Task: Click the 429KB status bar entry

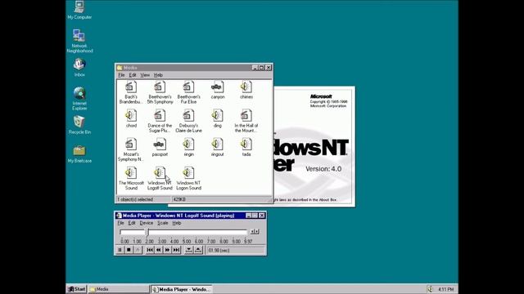Action: pyautogui.click(x=179, y=199)
